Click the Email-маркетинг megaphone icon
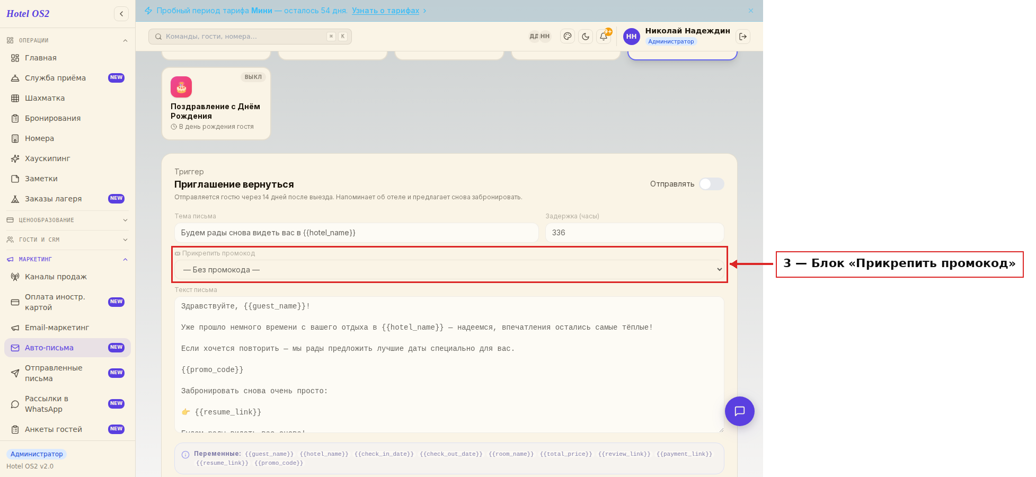 pyautogui.click(x=15, y=328)
